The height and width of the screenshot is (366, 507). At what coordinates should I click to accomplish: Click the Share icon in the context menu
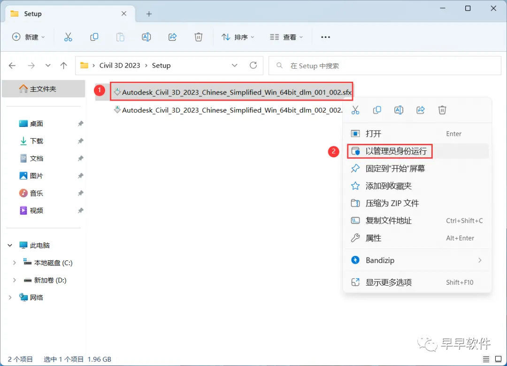click(420, 110)
